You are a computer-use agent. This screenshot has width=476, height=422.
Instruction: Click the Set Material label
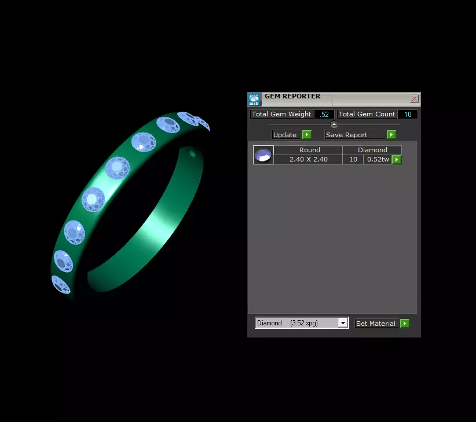(x=376, y=324)
